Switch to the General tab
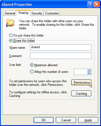101x126 pixels. (10, 13)
